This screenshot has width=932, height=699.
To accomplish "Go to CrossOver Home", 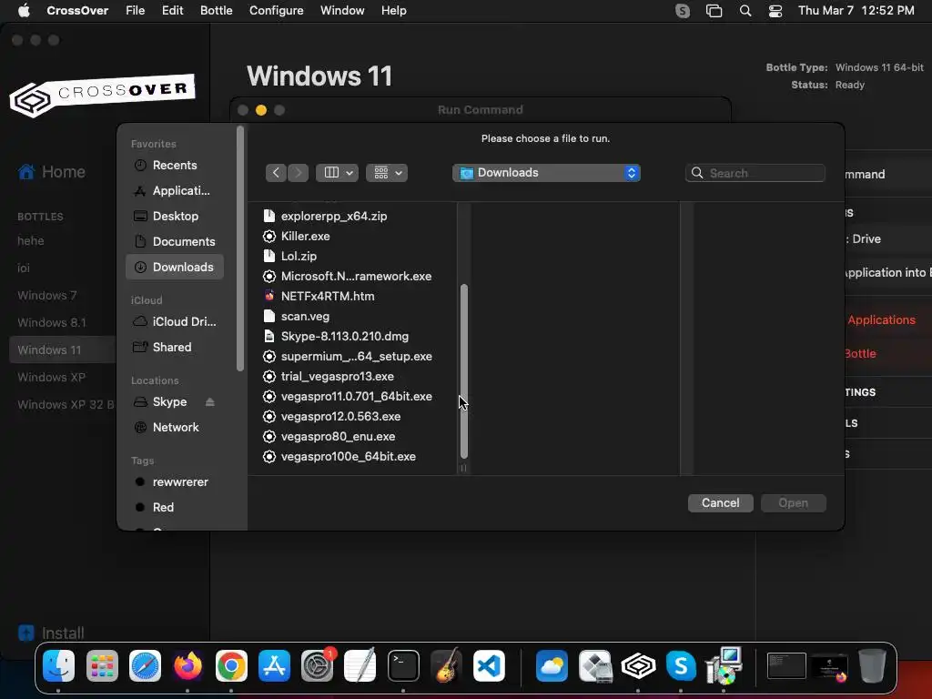I will pos(52,172).
